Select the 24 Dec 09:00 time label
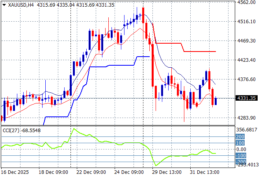Screen dimensions: 260x177 [x=129, y=172]
